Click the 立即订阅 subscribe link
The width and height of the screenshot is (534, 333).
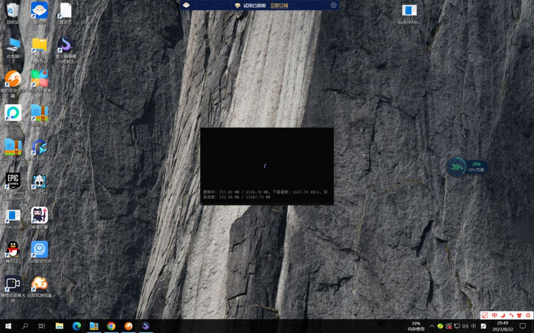tap(279, 5)
